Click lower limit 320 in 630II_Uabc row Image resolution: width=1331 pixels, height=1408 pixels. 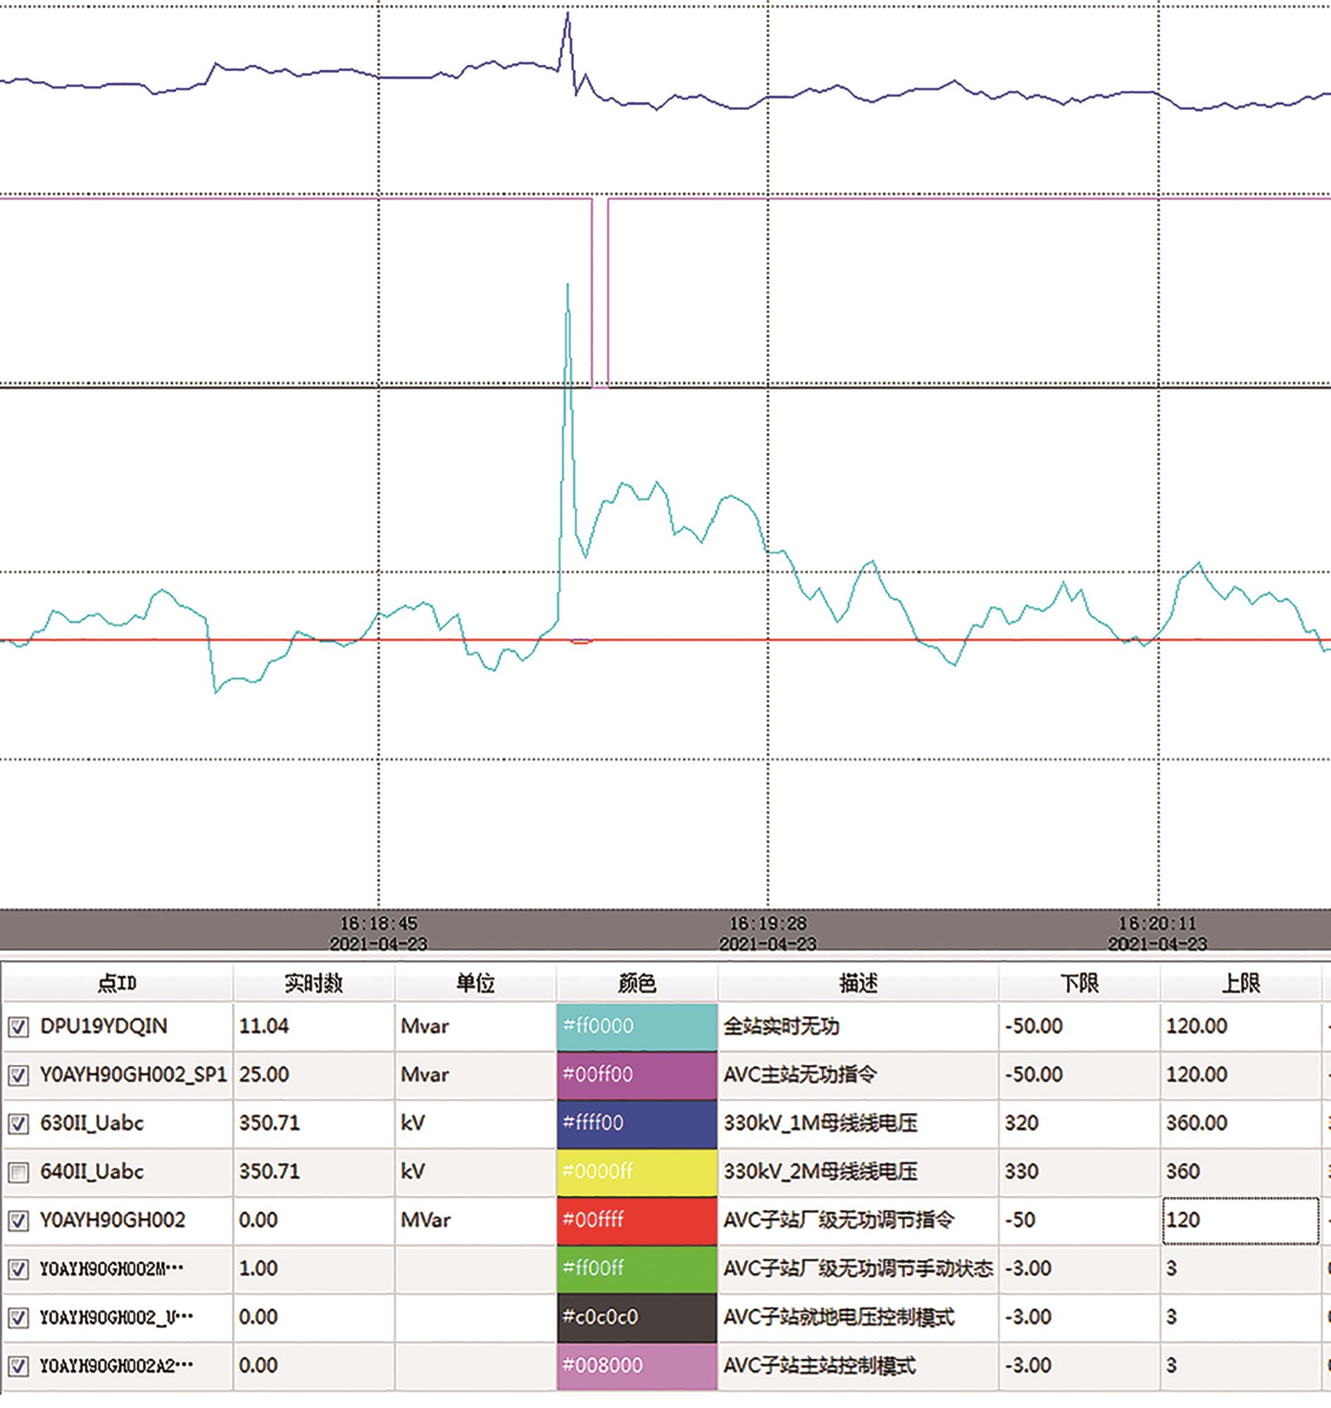(x=1022, y=1123)
